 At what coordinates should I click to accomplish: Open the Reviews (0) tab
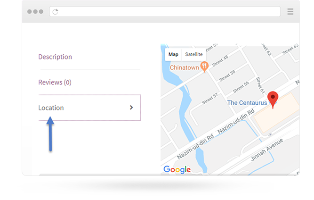click(x=55, y=82)
